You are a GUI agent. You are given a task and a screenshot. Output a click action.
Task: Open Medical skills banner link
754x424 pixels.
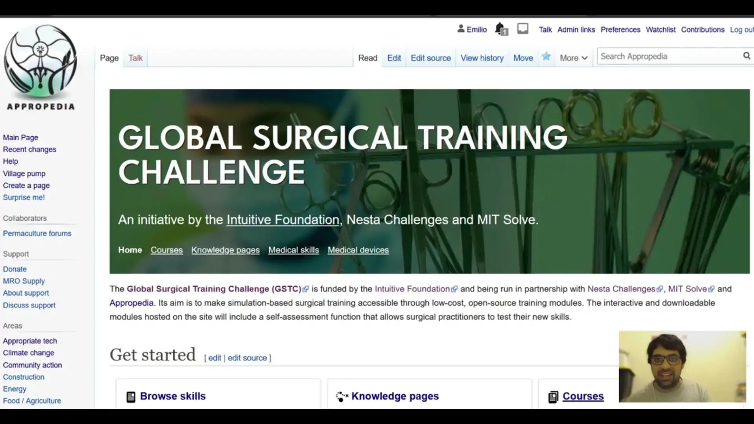pyautogui.click(x=293, y=250)
